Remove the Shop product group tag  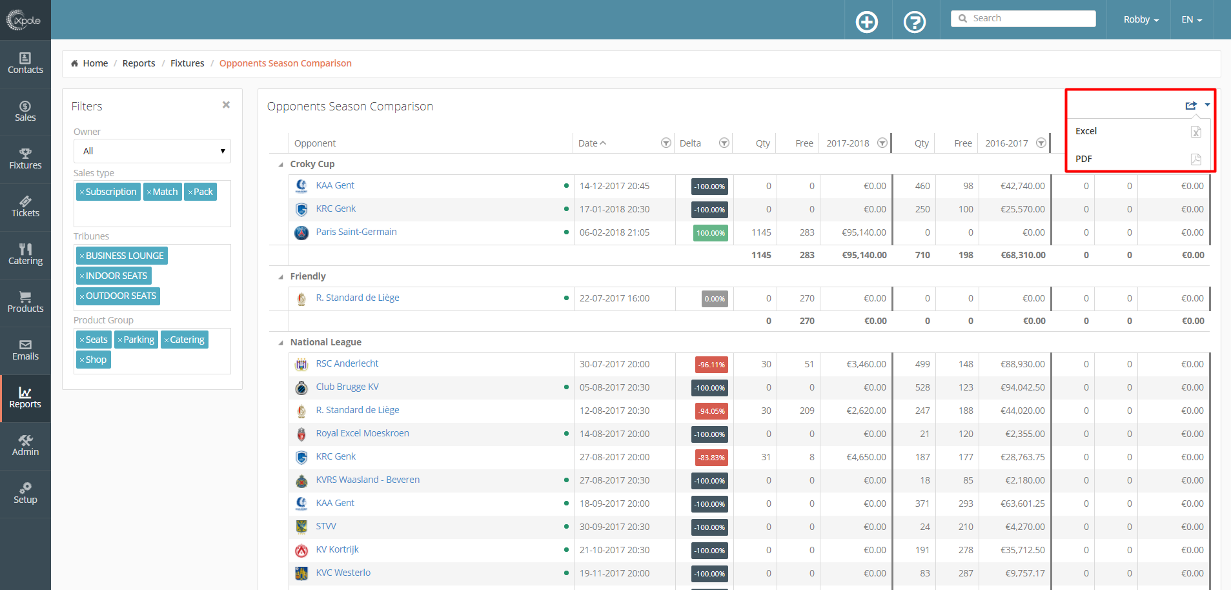pyautogui.click(x=82, y=360)
